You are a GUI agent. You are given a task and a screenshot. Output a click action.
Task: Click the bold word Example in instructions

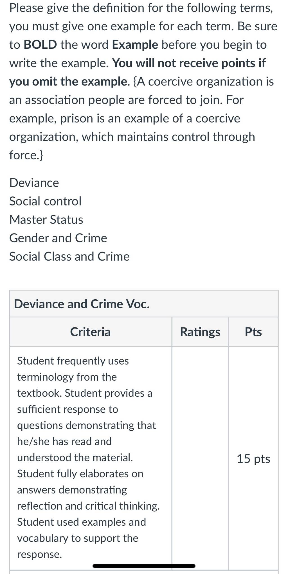135,45
